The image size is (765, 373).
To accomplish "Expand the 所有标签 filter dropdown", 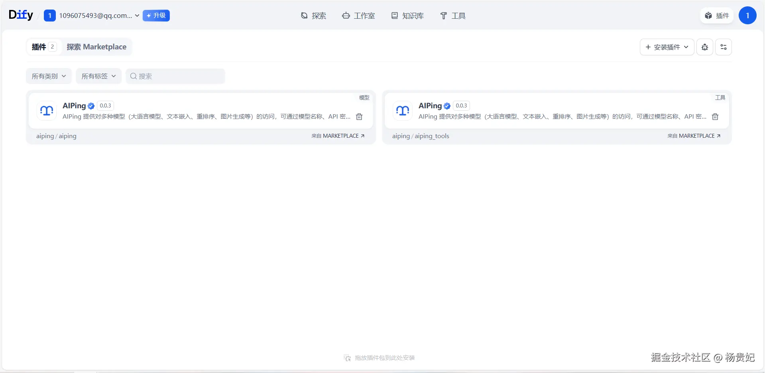I will pos(98,76).
